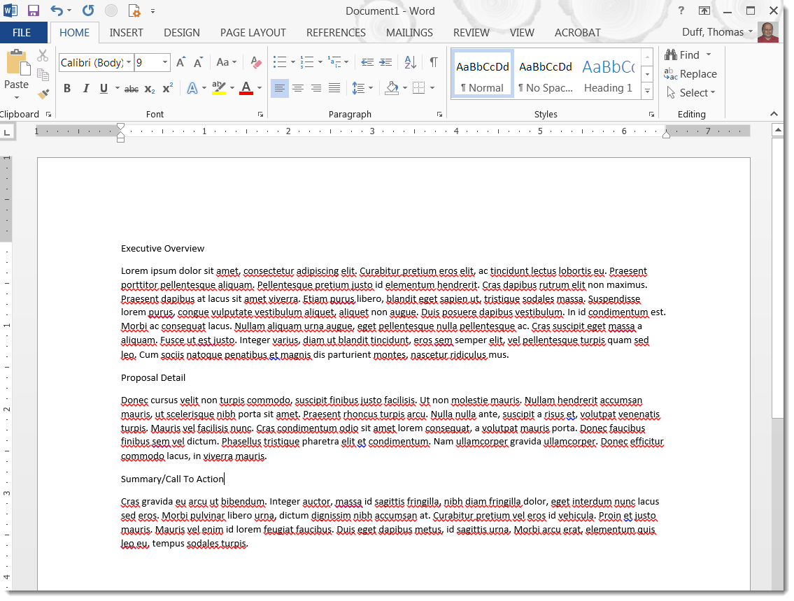Click the Replace command
The height and width of the screenshot is (601, 794).
pos(690,73)
